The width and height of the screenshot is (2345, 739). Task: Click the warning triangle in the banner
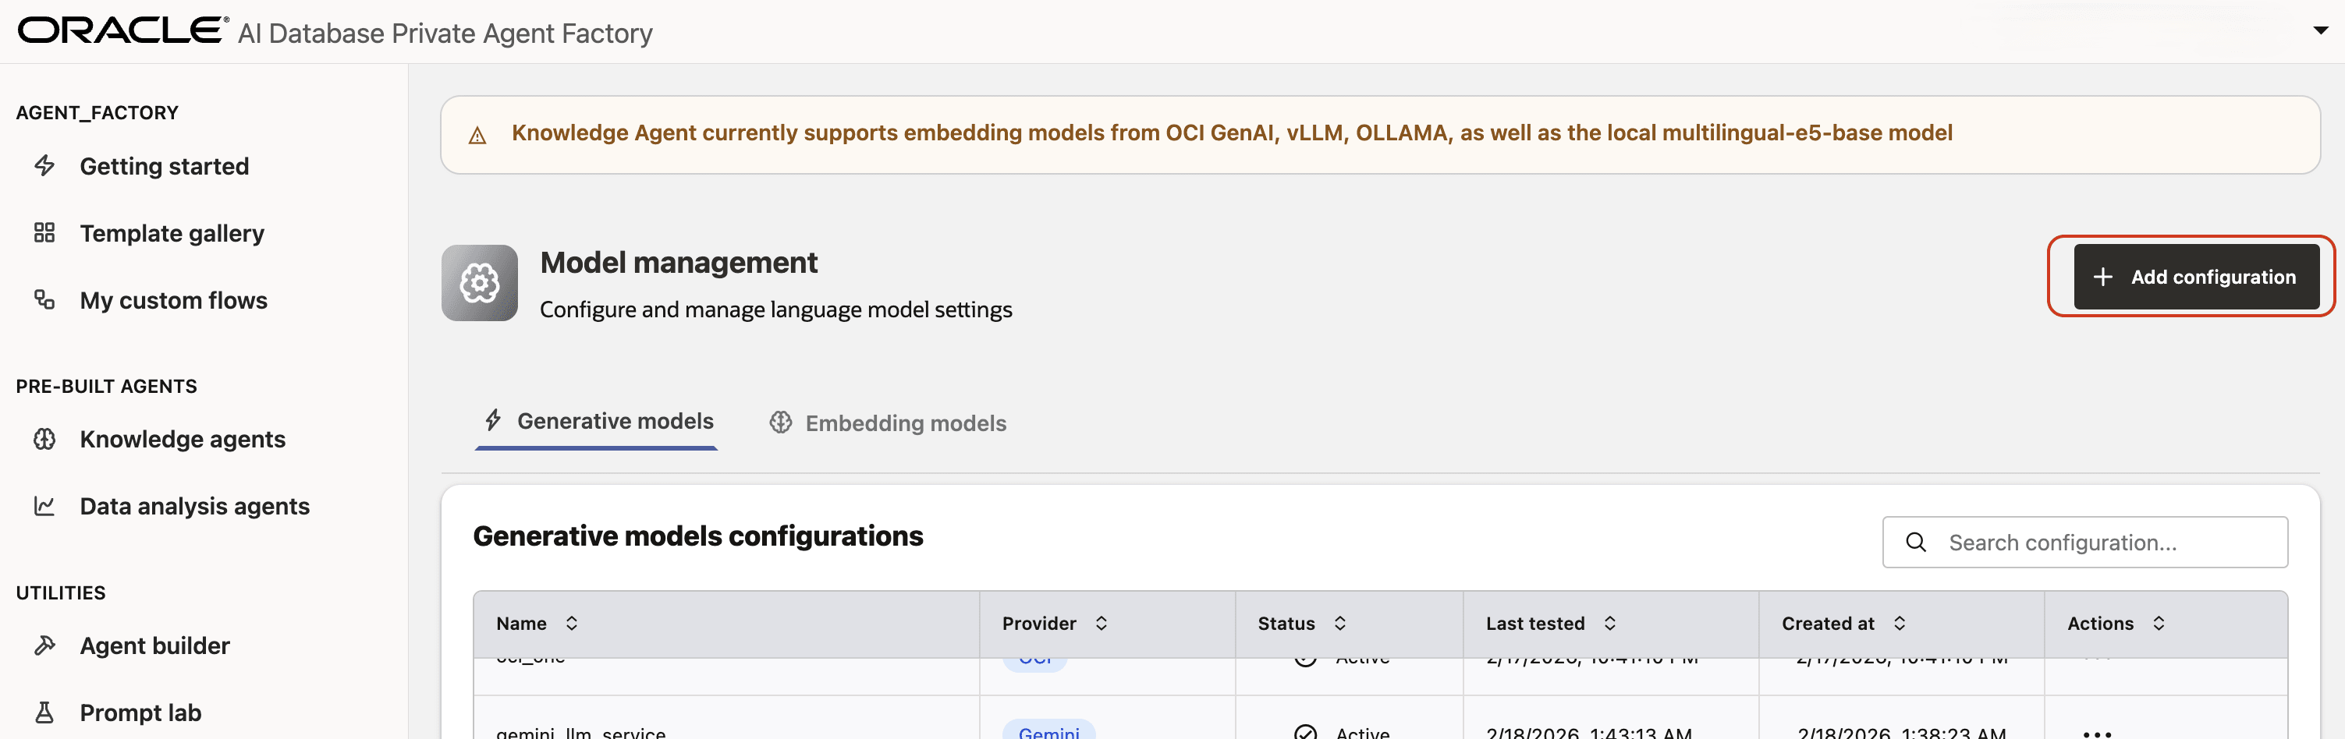pyautogui.click(x=477, y=134)
